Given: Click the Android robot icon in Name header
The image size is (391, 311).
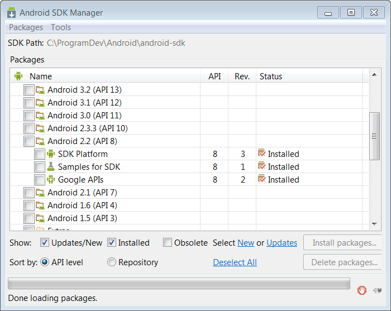Looking at the screenshot, I should (x=18, y=76).
